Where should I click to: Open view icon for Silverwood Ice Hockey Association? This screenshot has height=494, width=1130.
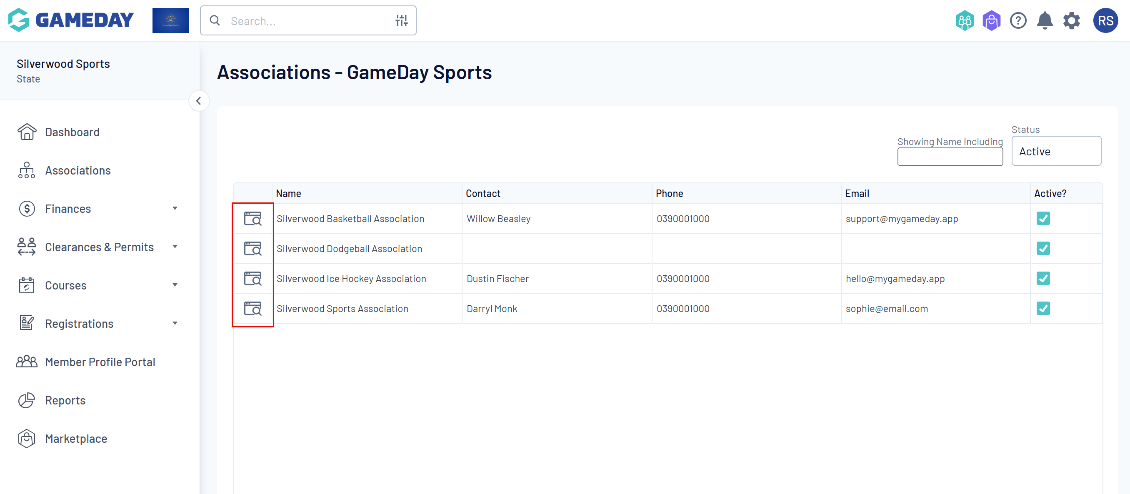coord(252,278)
